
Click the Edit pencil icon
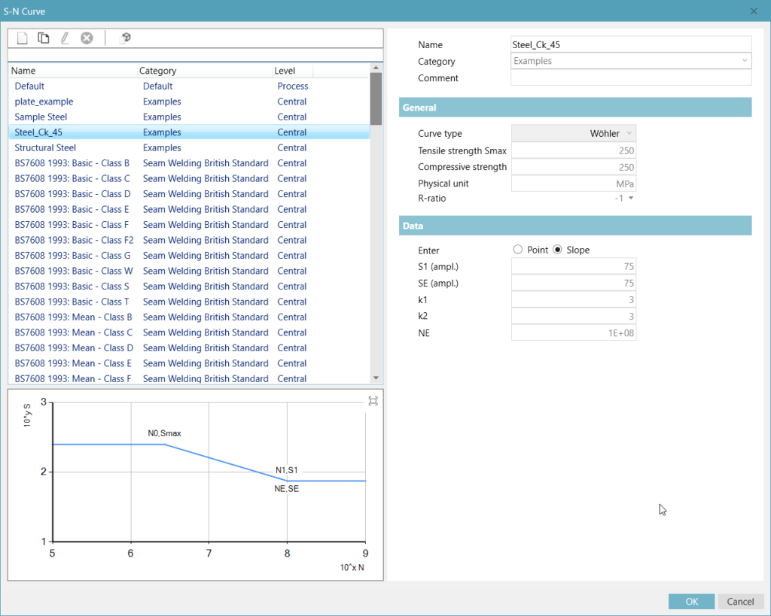tap(65, 38)
